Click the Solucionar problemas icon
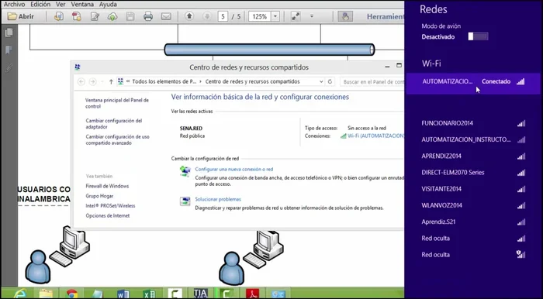The height and width of the screenshot is (299, 543). pyautogui.click(x=185, y=201)
